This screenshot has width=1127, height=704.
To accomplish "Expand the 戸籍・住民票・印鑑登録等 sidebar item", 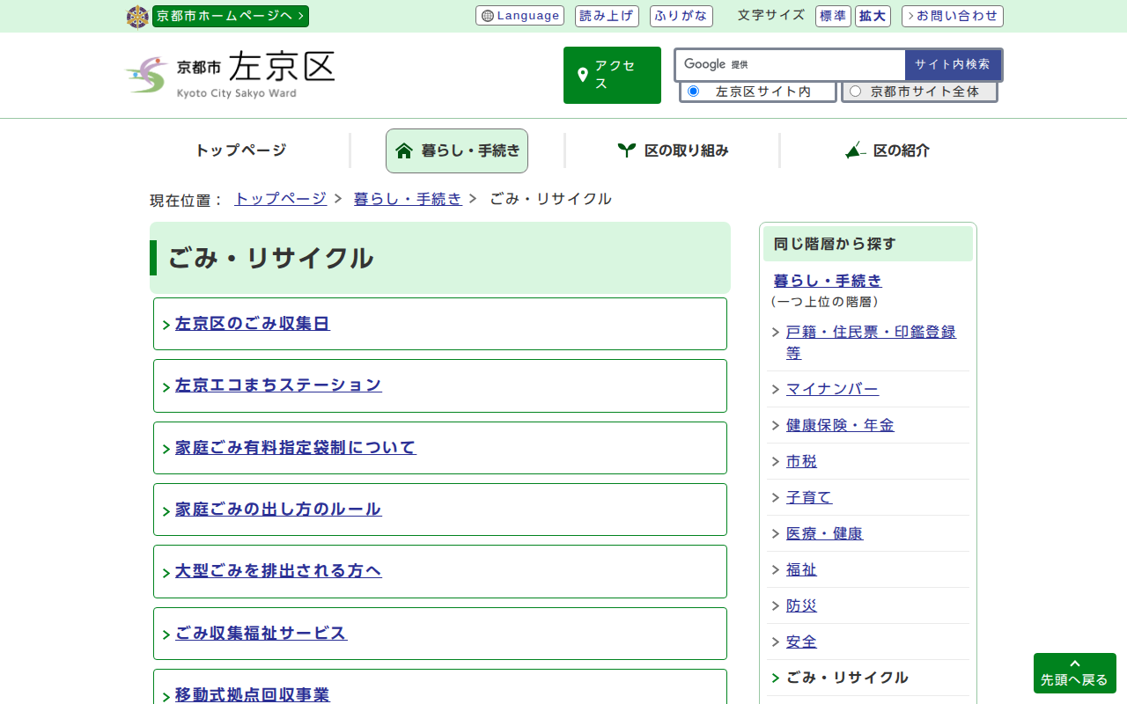I will tap(776, 333).
